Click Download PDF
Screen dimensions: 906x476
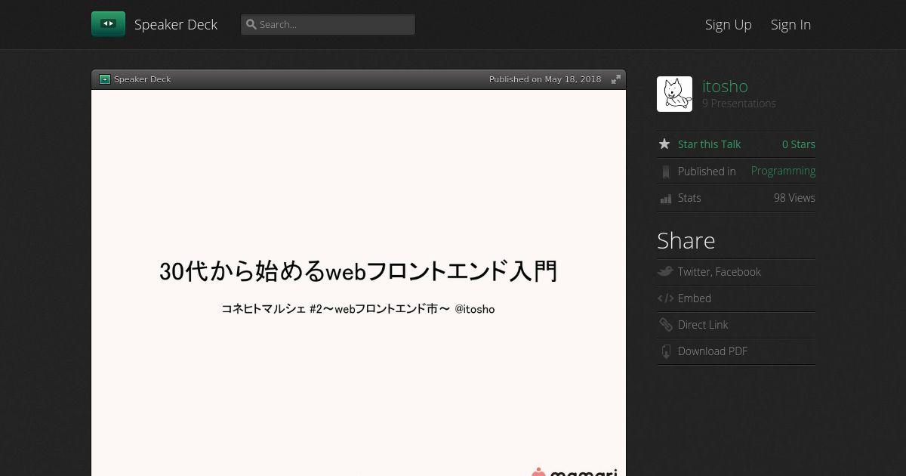coord(713,351)
